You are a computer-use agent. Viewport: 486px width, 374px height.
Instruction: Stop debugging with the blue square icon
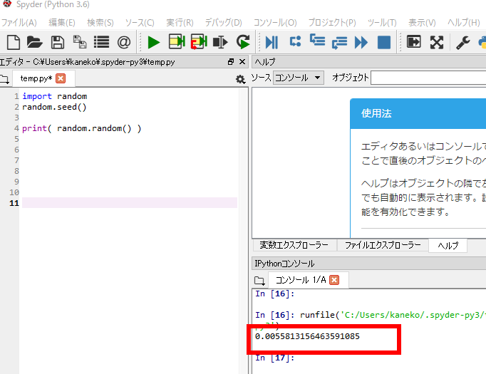pos(384,42)
